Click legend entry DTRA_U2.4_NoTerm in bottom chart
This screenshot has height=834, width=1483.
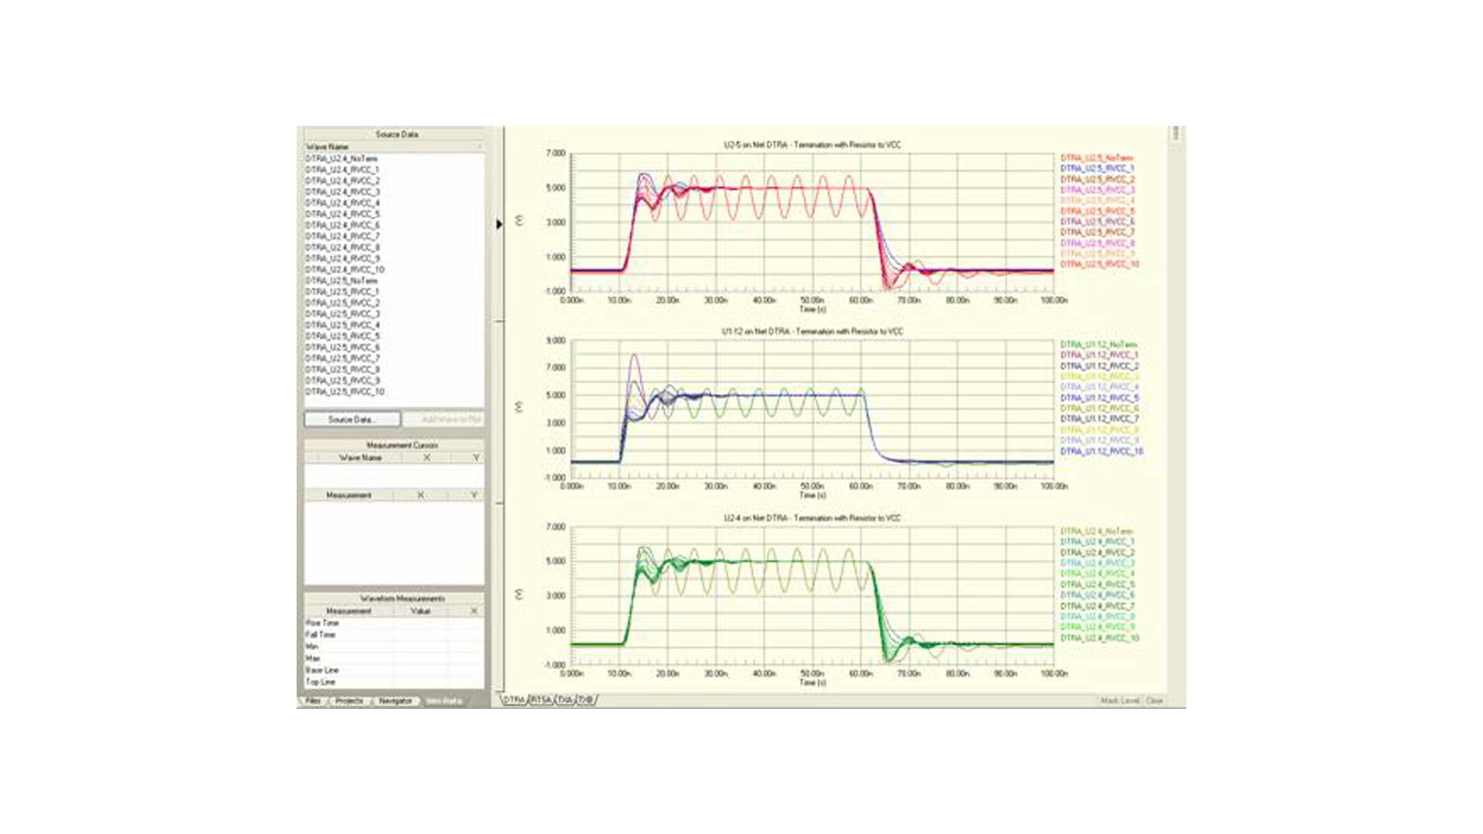pyautogui.click(x=1097, y=531)
